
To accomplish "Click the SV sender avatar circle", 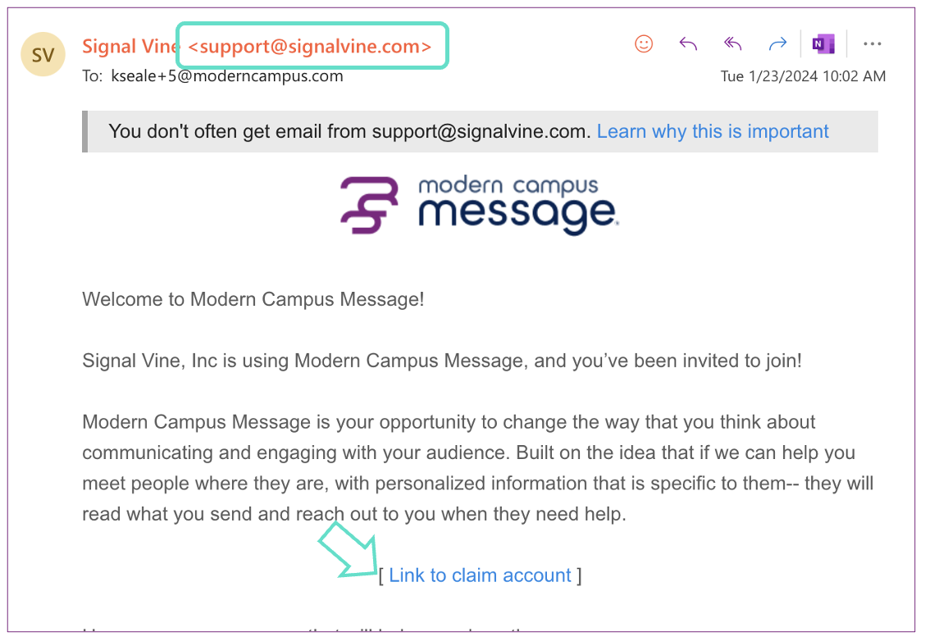I will click(x=43, y=55).
